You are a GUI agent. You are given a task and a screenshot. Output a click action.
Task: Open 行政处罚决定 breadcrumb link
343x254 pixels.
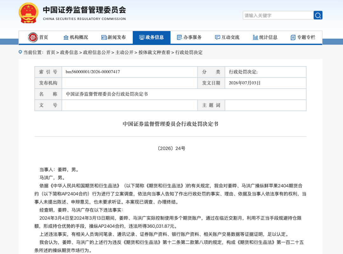coord(189,52)
